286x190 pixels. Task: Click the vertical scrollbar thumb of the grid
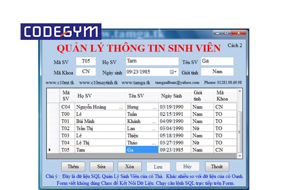point(240,132)
